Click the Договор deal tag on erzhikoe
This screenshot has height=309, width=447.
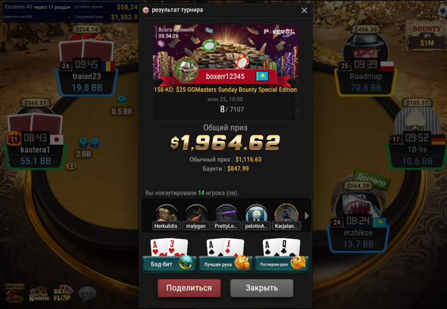pos(372,179)
